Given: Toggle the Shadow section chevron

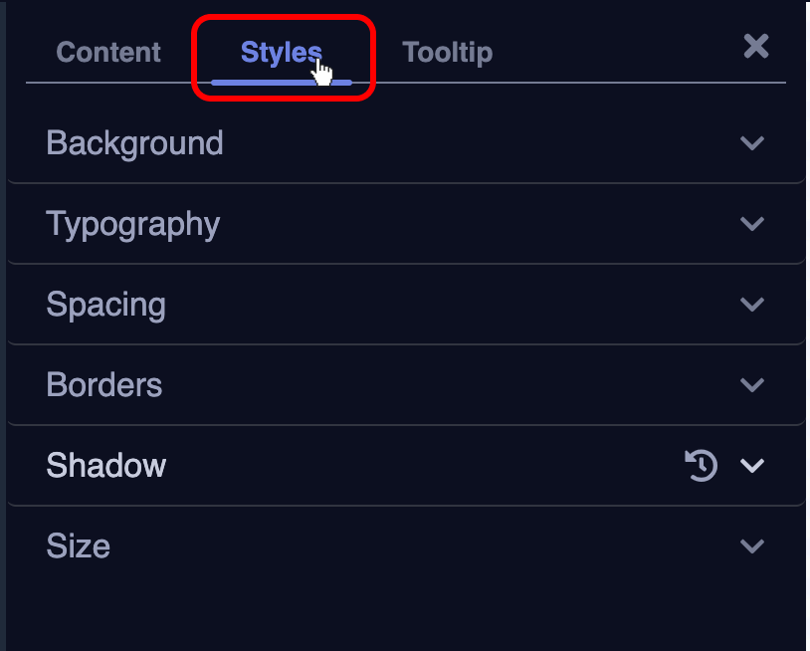Looking at the screenshot, I should pyautogui.click(x=752, y=465).
